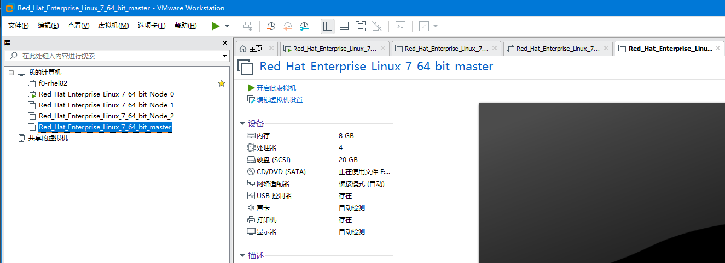Open the 帮助(H) menu

185,26
